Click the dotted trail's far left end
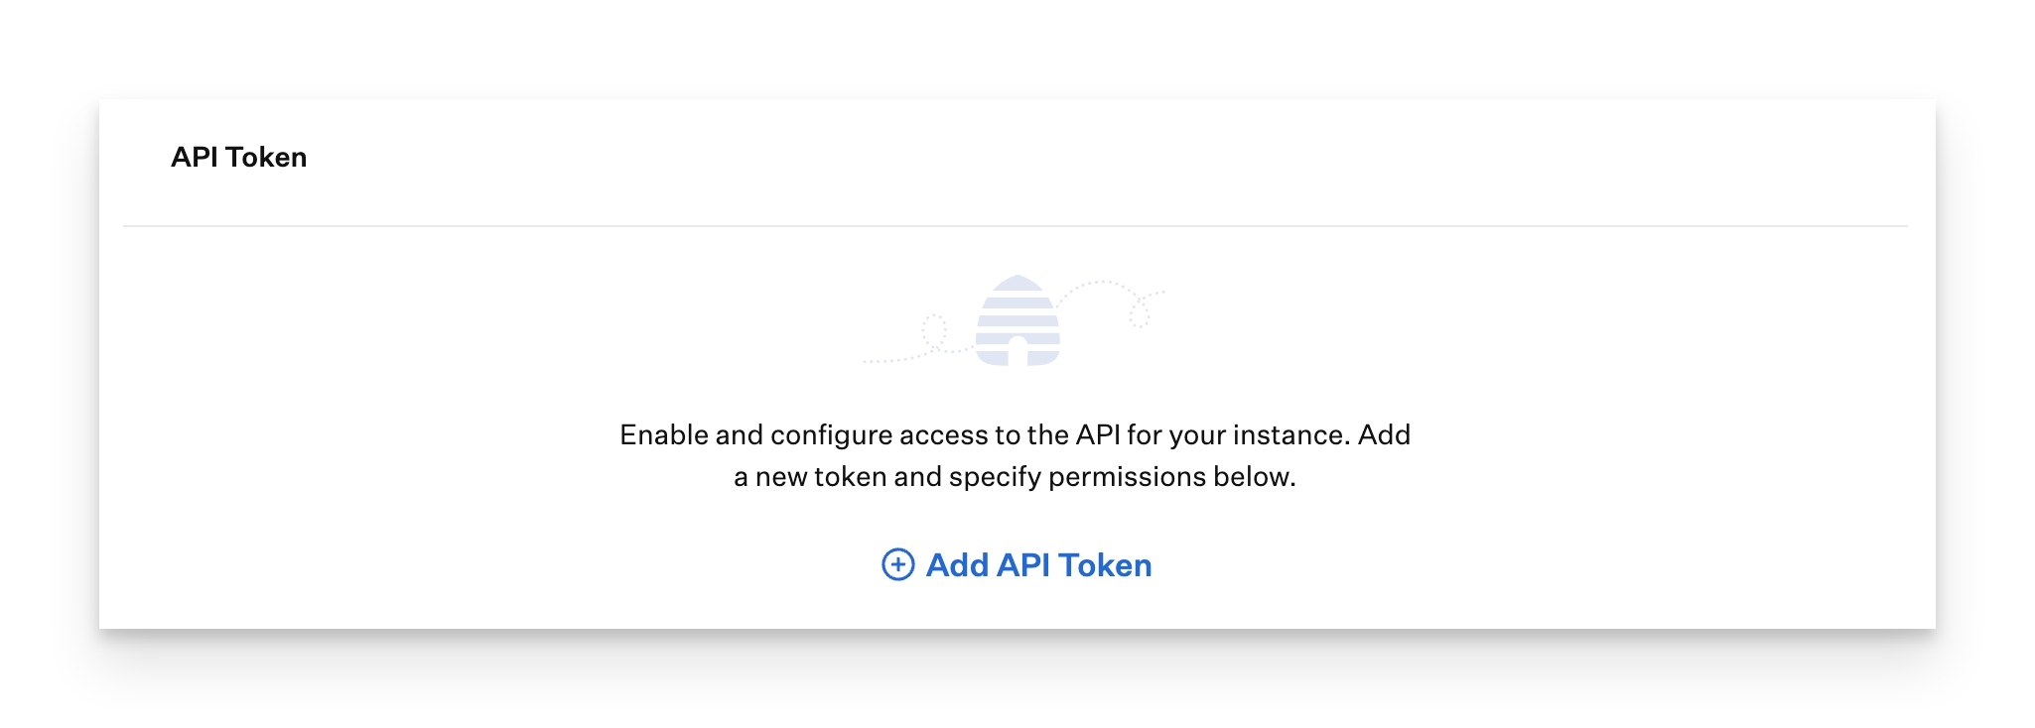2035x728 pixels. pos(868,361)
